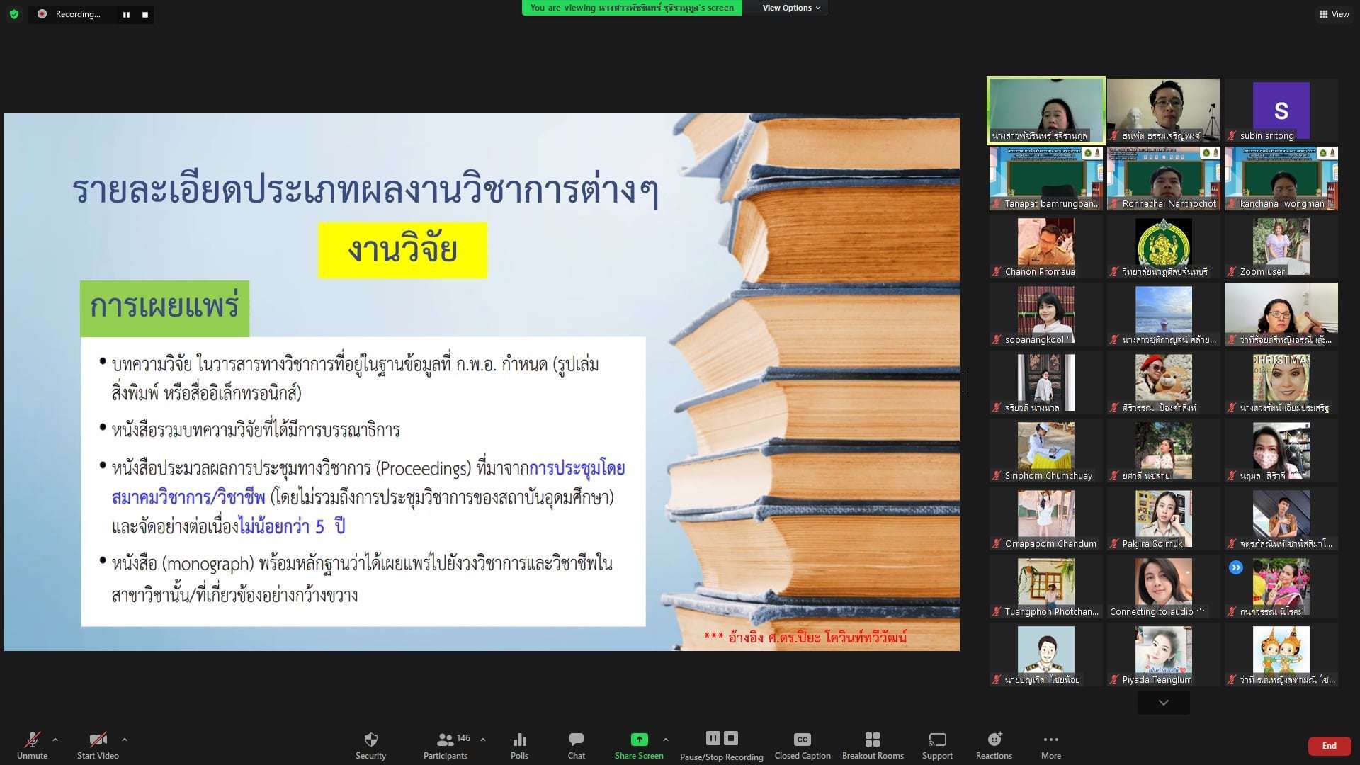Open Breakout Rooms
Screen dimensions: 1360x765
point(872,745)
